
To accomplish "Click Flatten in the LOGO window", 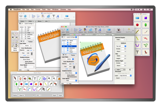I will [73, 55].
